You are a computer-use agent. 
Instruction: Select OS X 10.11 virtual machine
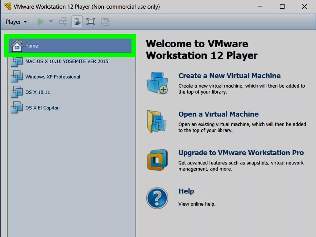(x=70, y=92)
